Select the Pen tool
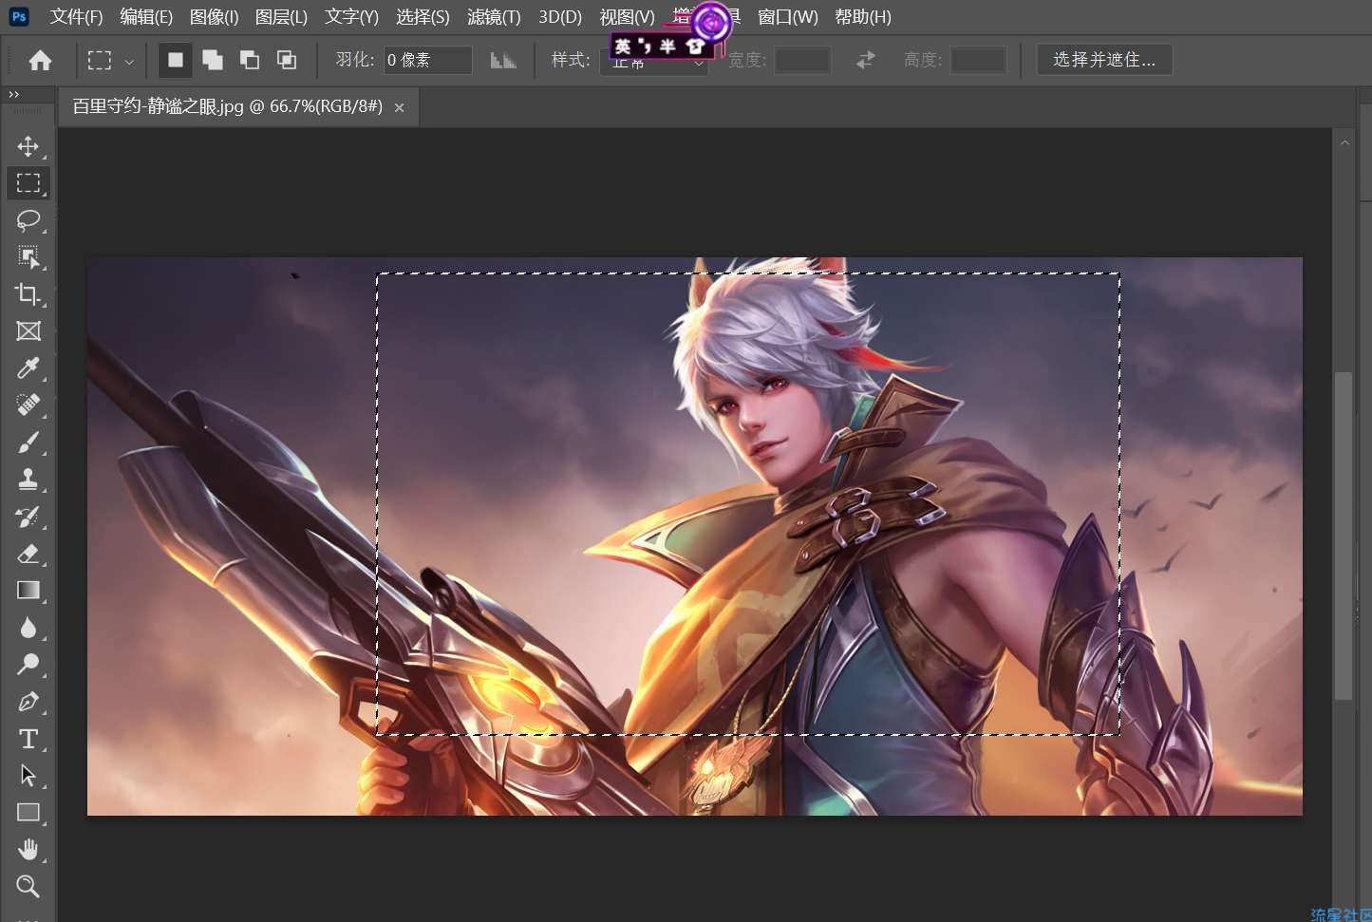This screenshot has width=1372, height=922. (x=28, y=702)
